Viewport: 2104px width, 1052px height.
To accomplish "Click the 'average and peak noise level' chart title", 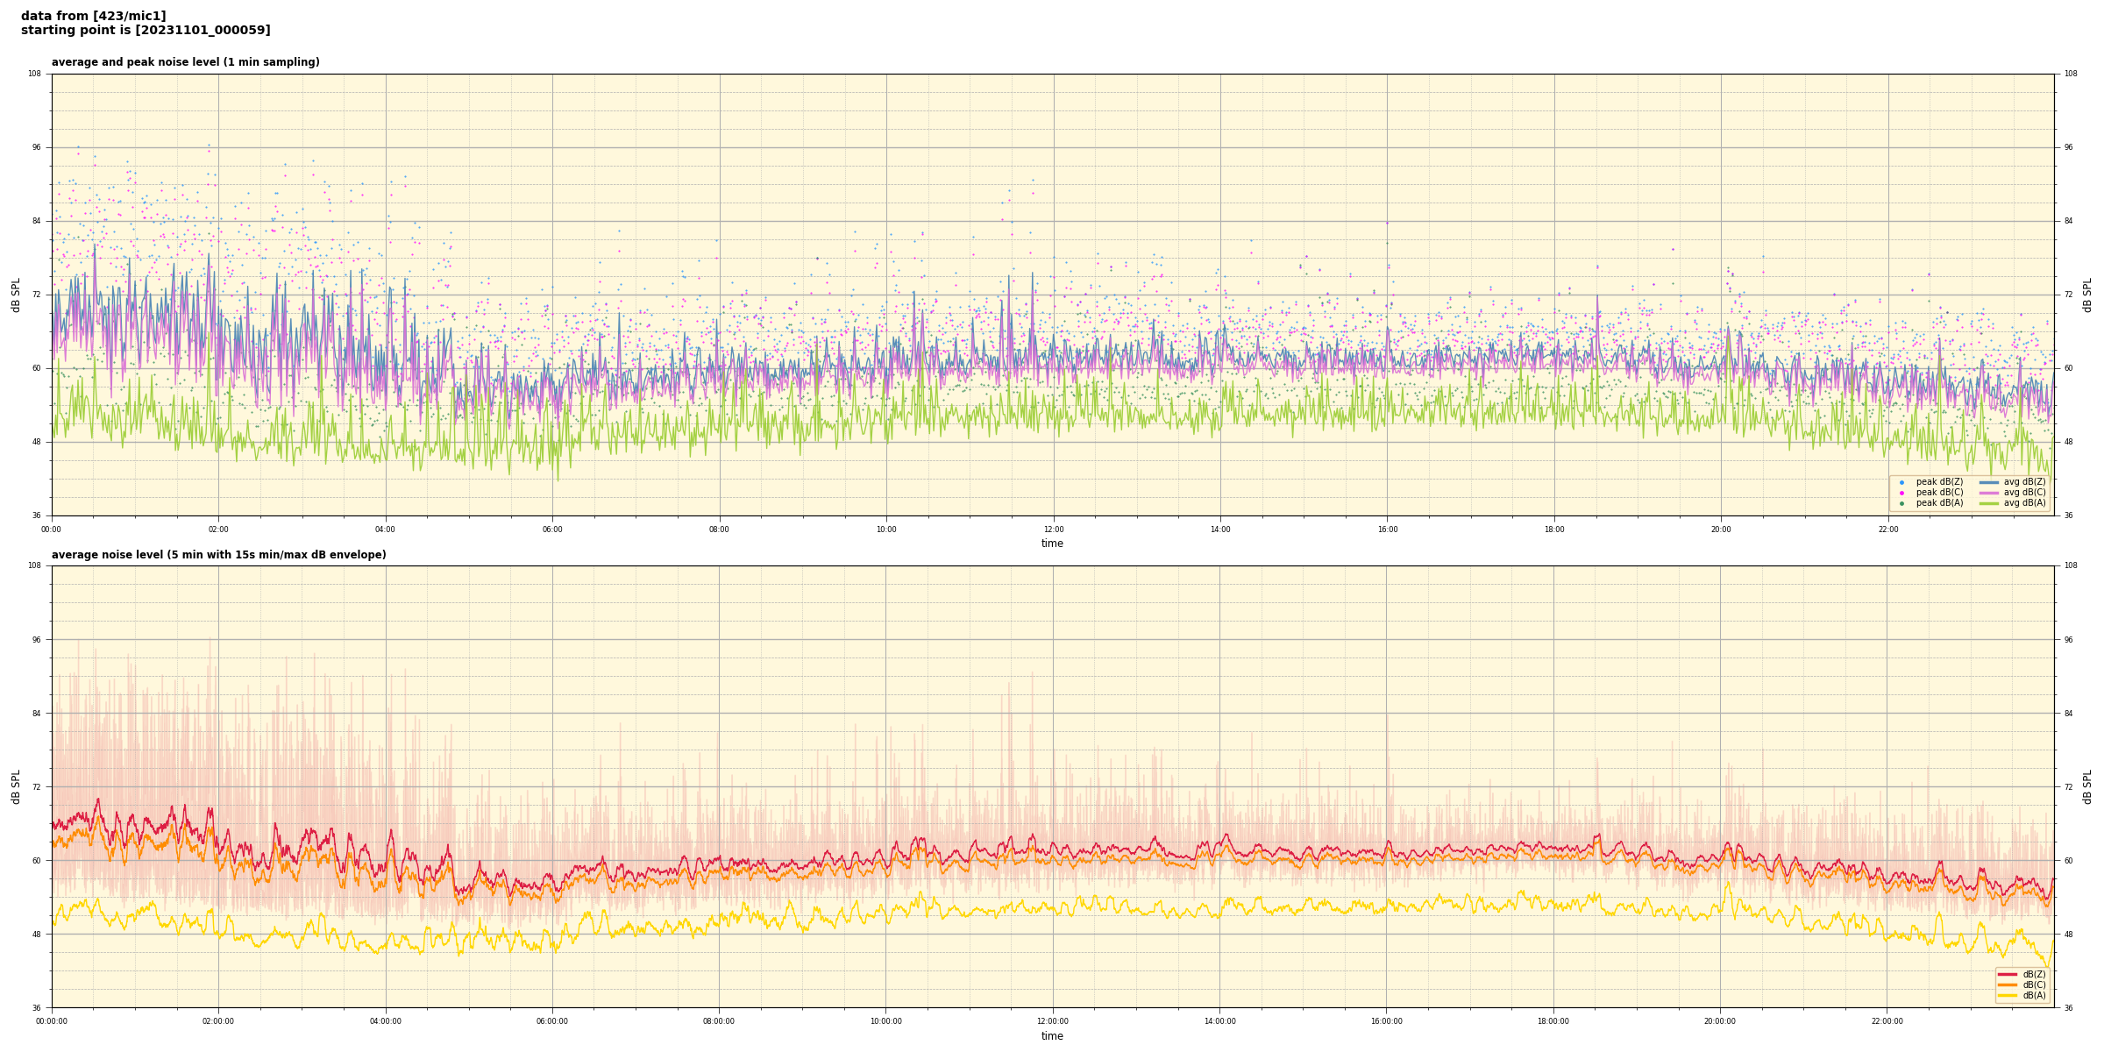I will (185, 62).
